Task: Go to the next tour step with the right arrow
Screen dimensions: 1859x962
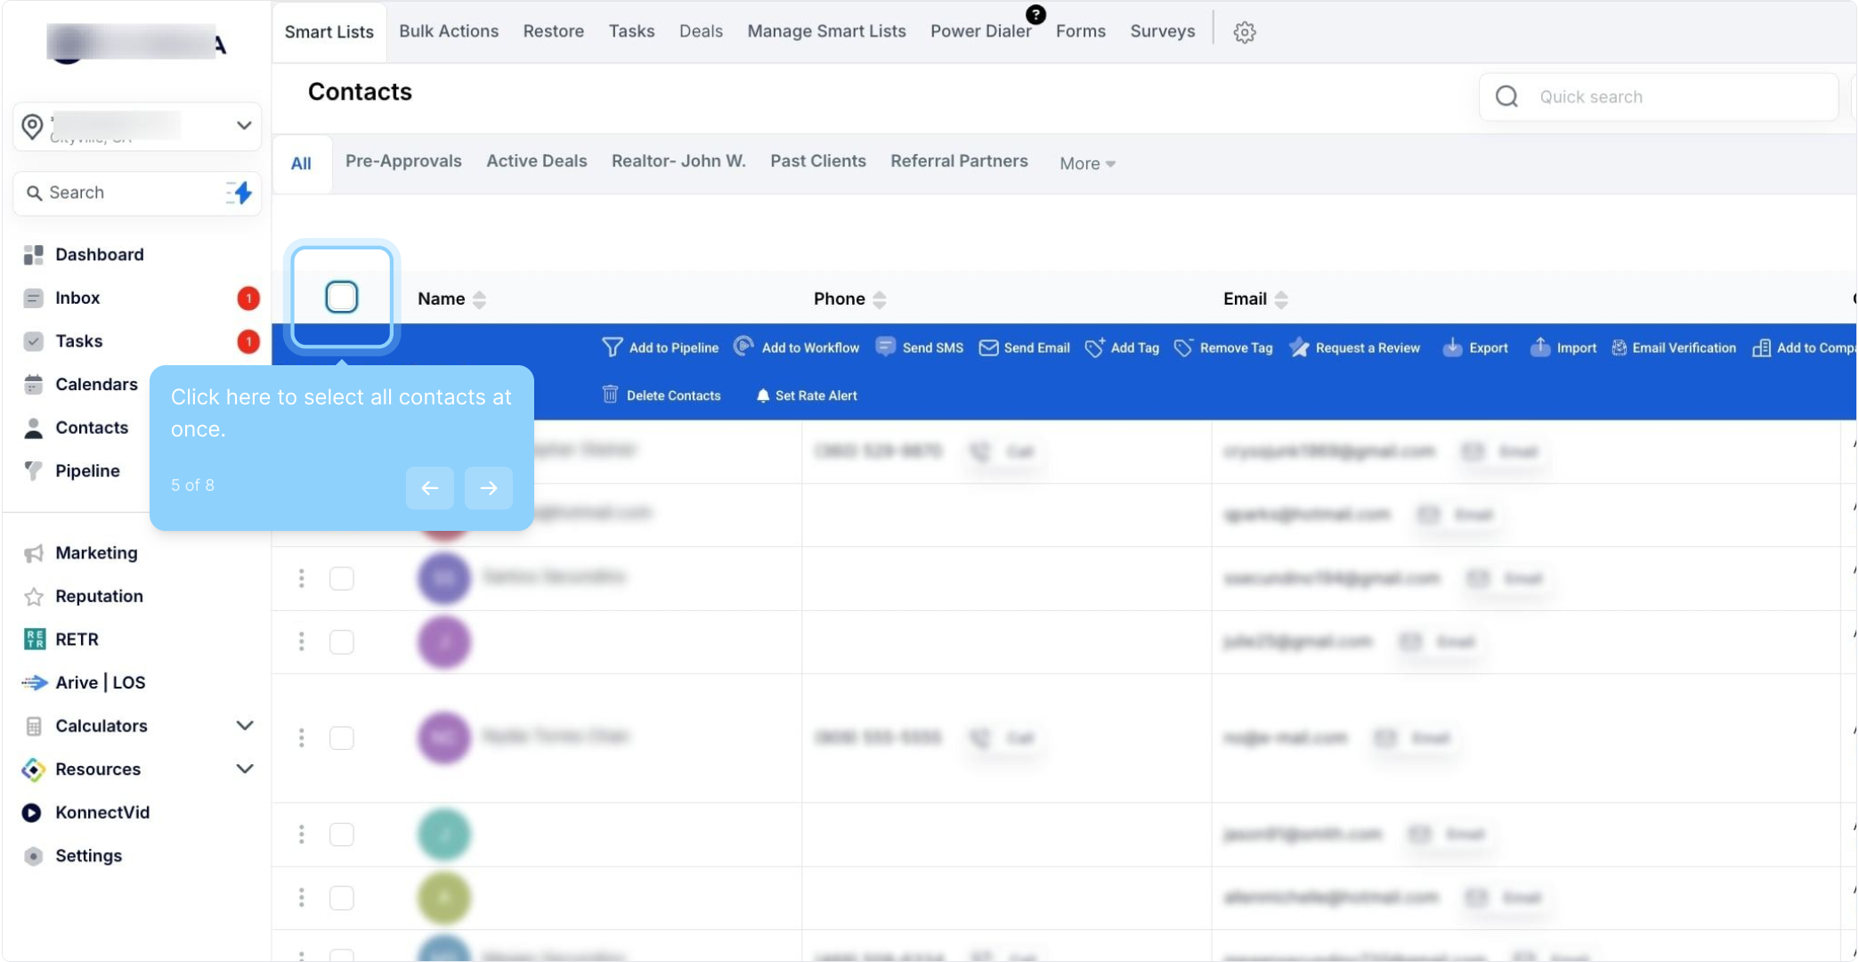Action: tap(488, 487)
